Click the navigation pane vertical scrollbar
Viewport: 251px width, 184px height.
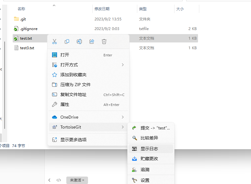click(5, 85)
